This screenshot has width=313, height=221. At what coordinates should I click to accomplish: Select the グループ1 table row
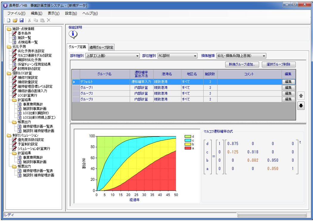point(104,88)
